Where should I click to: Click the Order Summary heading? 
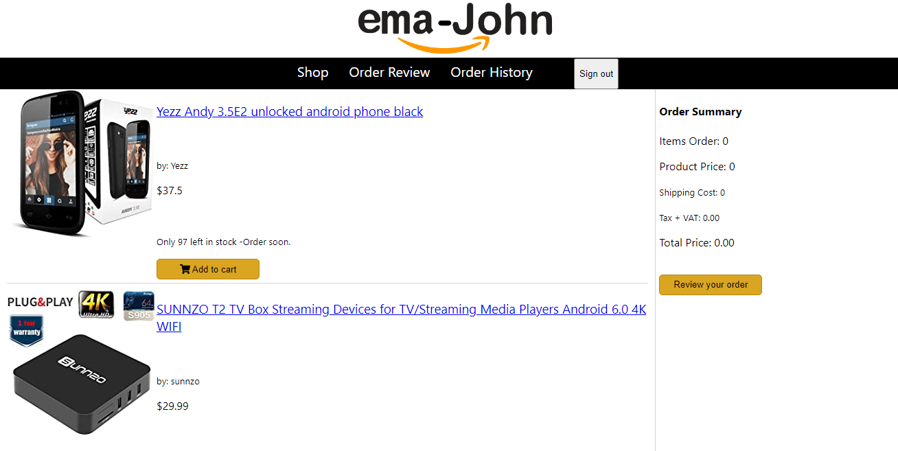click(700, 112)
